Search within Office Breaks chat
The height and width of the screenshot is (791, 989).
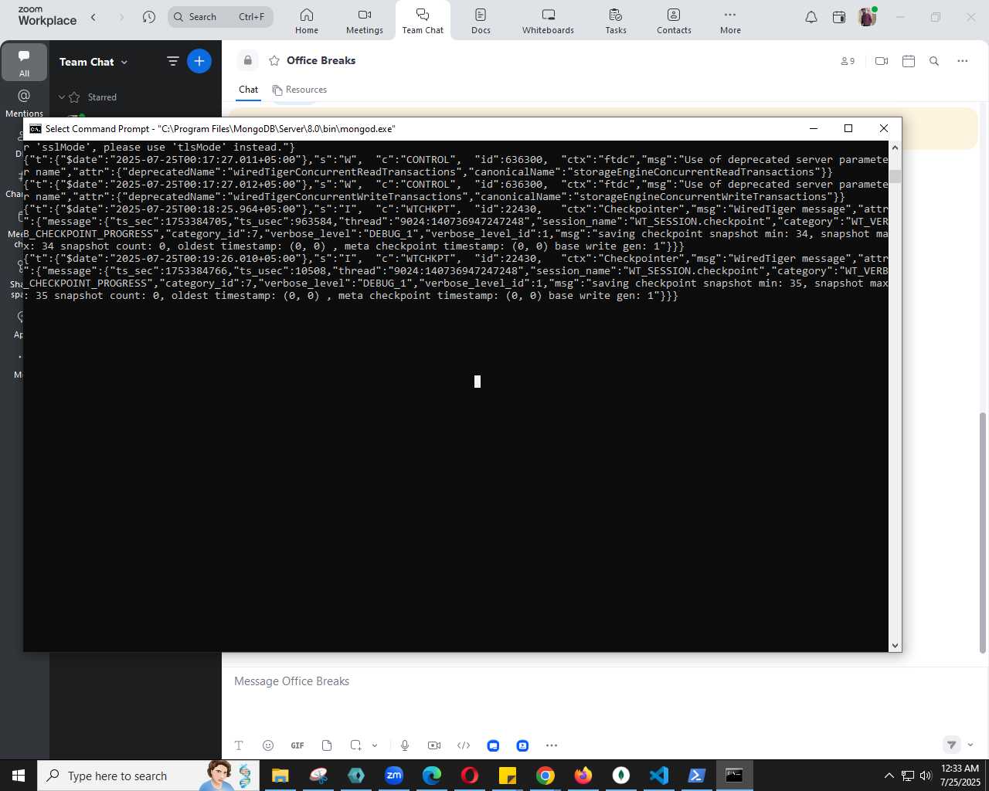pos(934,61)
